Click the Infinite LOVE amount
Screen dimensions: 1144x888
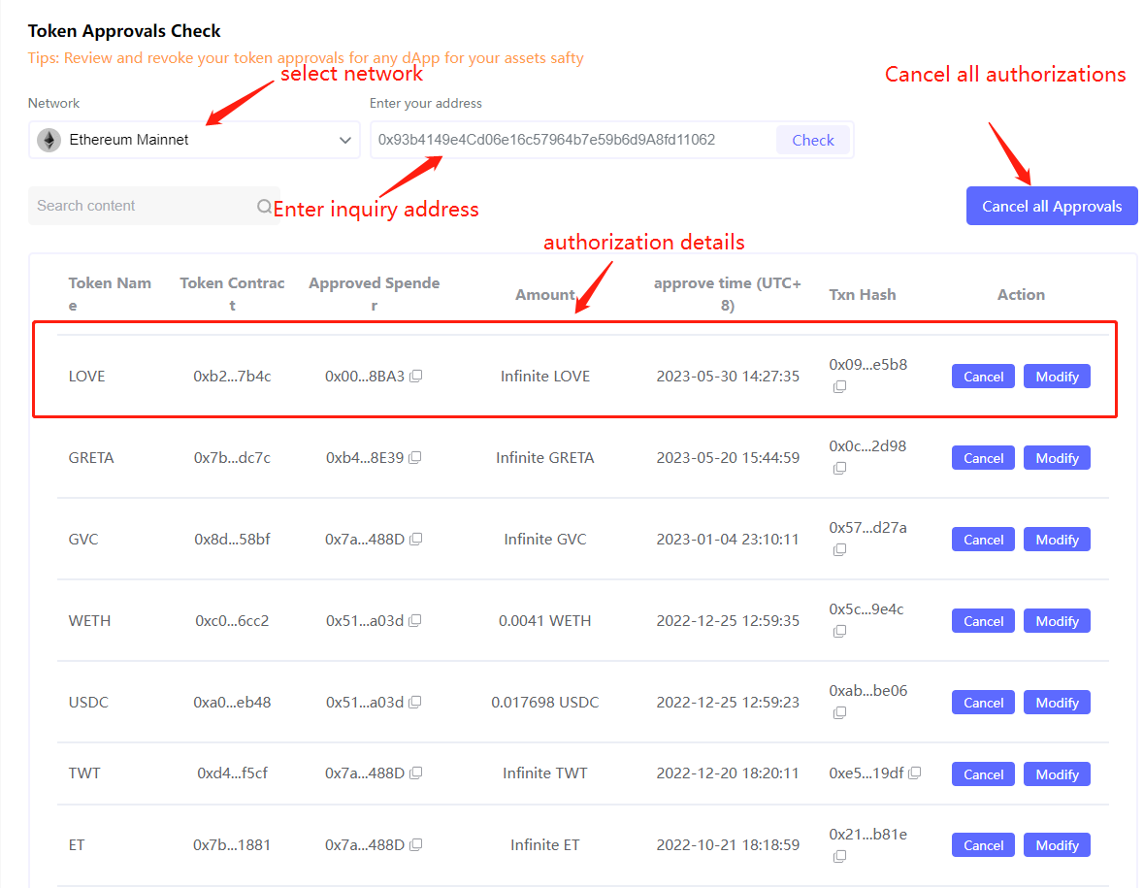(x=545, y=377)
